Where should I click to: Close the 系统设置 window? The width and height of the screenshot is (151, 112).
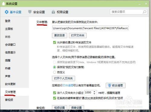coord(146,4)
